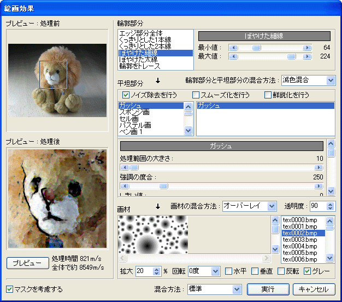Click right arrow of 最小値 slider
The height and width of the screenshot is (302, 342).
click(x=307, y=48)
